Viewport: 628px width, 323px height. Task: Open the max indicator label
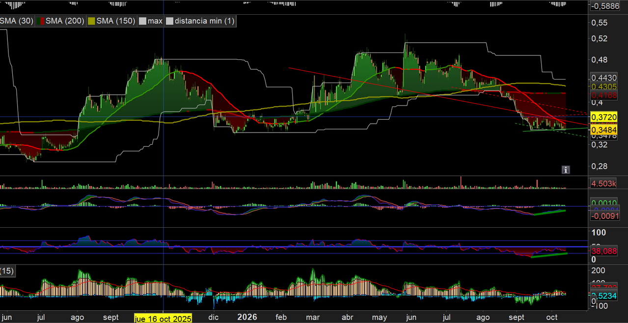pyautogui.click(x=155, y=21)
